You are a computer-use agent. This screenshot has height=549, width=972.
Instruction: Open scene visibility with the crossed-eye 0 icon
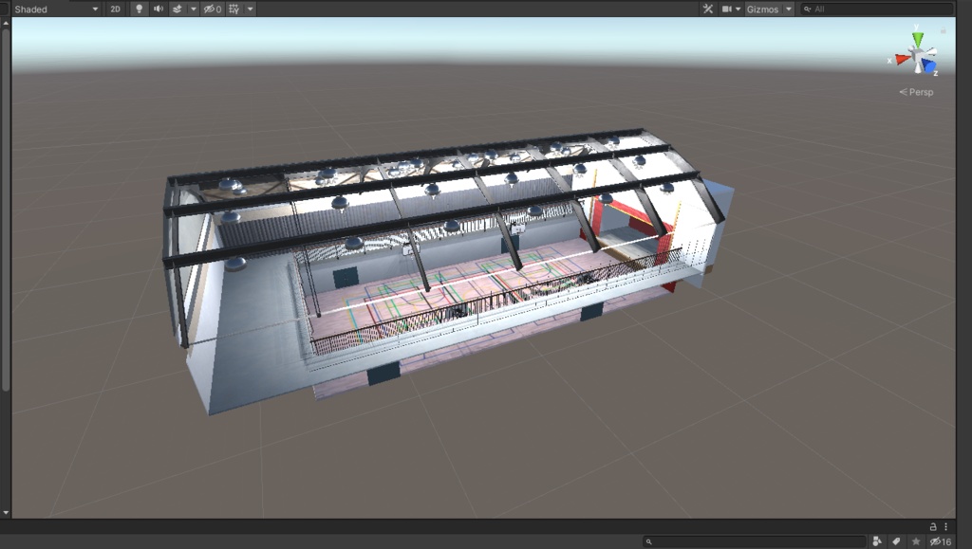coord(212,9)
